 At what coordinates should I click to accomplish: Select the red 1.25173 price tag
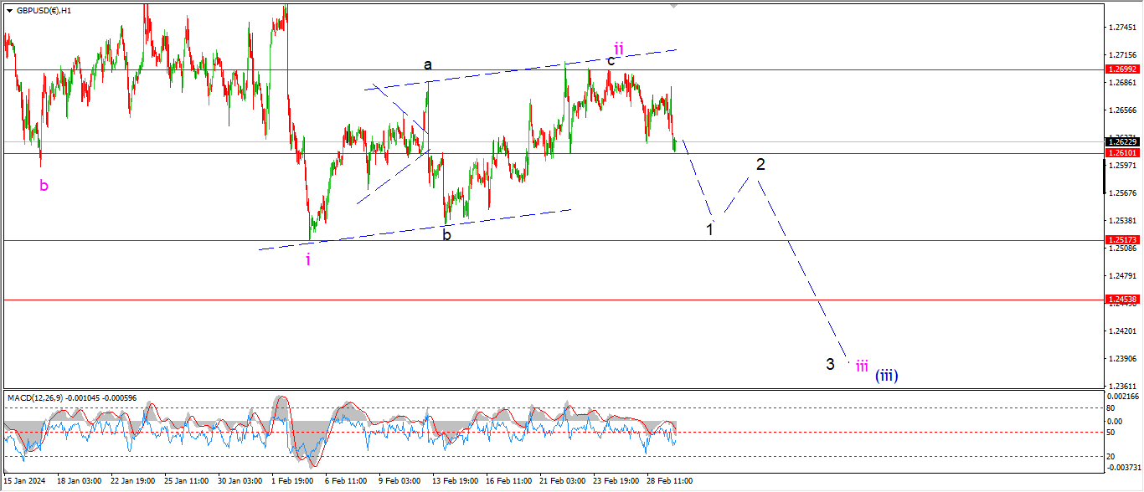[x=1121, y=240]
